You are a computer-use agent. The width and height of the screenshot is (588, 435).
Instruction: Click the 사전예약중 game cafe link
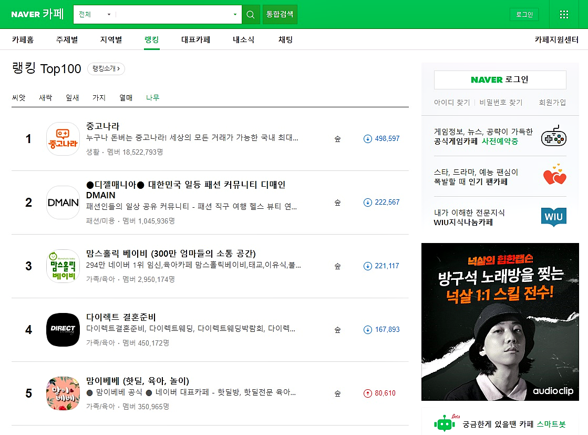(x=500, y=141)
